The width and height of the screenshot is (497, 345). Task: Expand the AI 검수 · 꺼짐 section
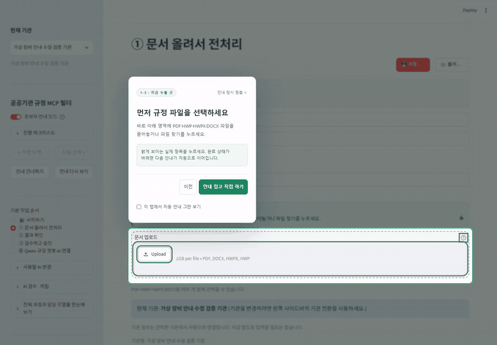coord(51,286)
